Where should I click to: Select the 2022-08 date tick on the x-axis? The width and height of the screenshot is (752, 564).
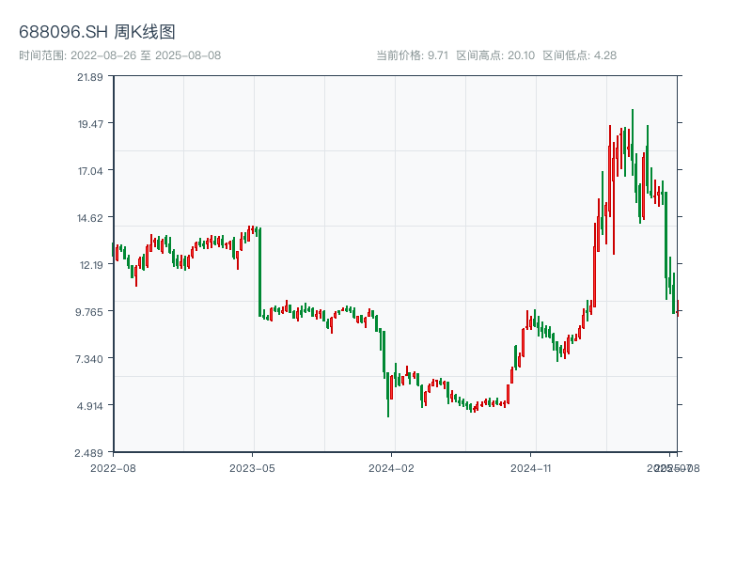[x=113, y=467]
